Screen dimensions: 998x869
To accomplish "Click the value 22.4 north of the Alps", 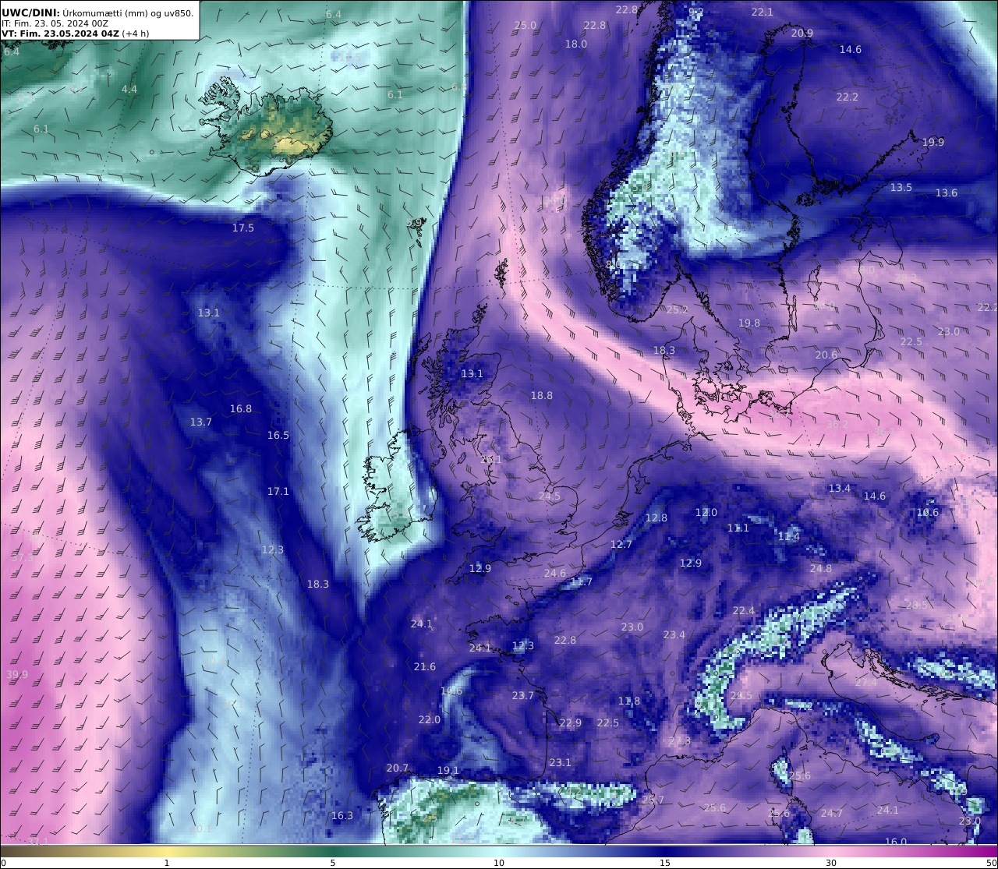I will (744, 610).
